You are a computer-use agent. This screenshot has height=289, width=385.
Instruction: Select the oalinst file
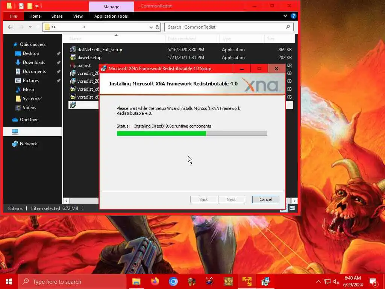tap(84, 65)
